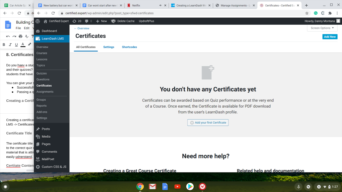342x192 pixels.
Task: Open YouTube from the shelf
Action: coord(177,187)
